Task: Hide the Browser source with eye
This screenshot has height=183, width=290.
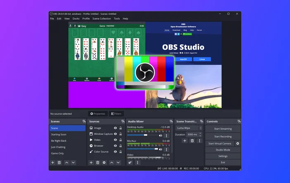Action: [115, 146]
